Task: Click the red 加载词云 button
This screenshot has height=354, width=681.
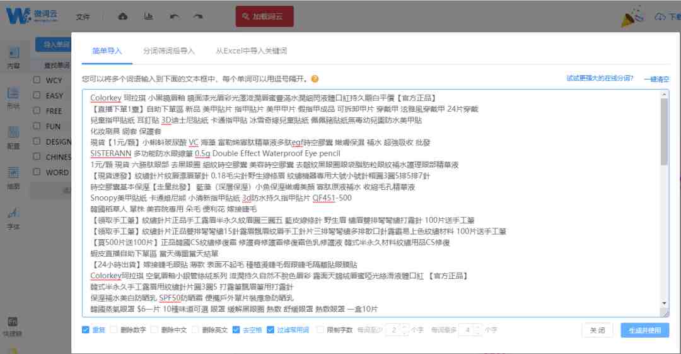Action: tap(264, 16)
